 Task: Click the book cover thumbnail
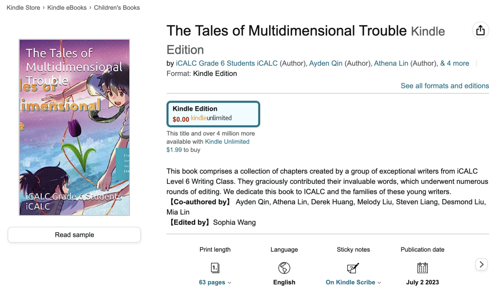(x=74, y=127)
